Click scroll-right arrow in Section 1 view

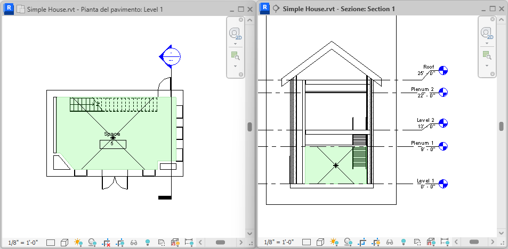click(x=493, y=242)
